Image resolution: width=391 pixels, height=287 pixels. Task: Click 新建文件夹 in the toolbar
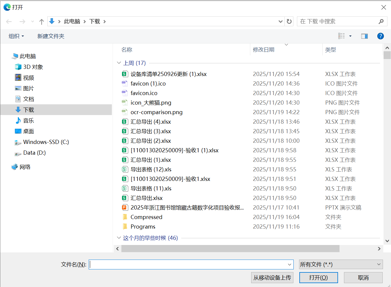pyautogui.click(x=51, y=36)
